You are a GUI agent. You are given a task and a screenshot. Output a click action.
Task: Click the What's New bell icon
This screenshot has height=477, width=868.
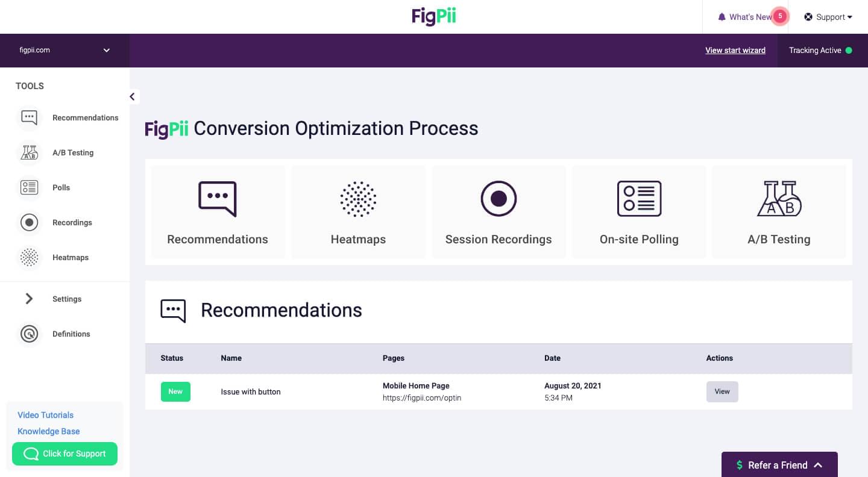coord(722,17)
